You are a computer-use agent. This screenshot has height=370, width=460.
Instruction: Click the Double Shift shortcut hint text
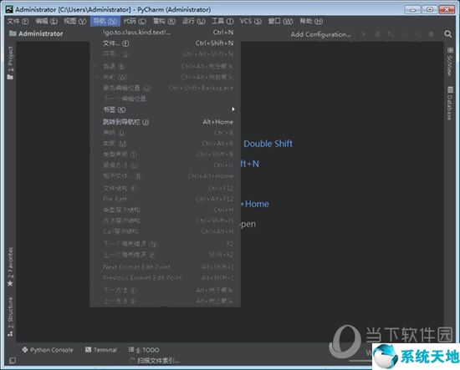268,144
